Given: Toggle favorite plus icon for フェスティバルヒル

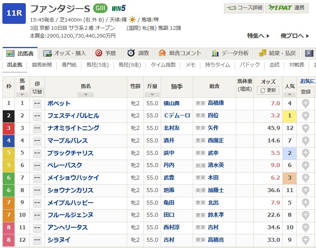Looking at the screenshot, I should click(x=305, y=116).
